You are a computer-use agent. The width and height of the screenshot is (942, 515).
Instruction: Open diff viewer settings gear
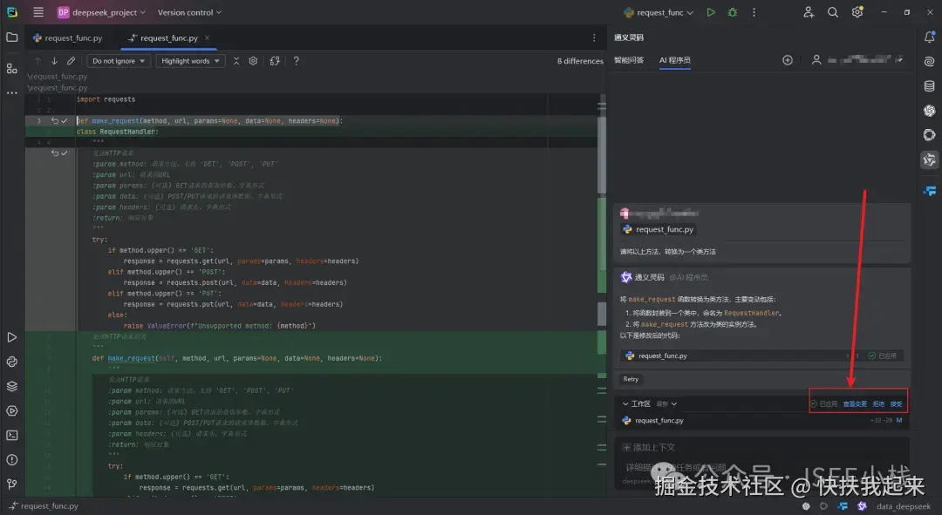[253, 61]
